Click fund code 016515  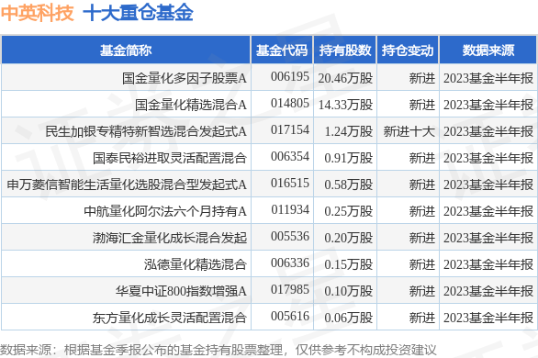(290, 183)
